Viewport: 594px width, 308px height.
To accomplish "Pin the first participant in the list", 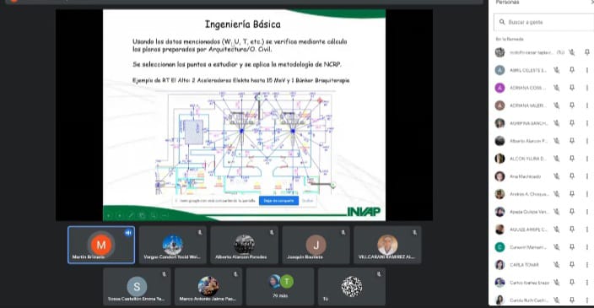I will point(586,52).
